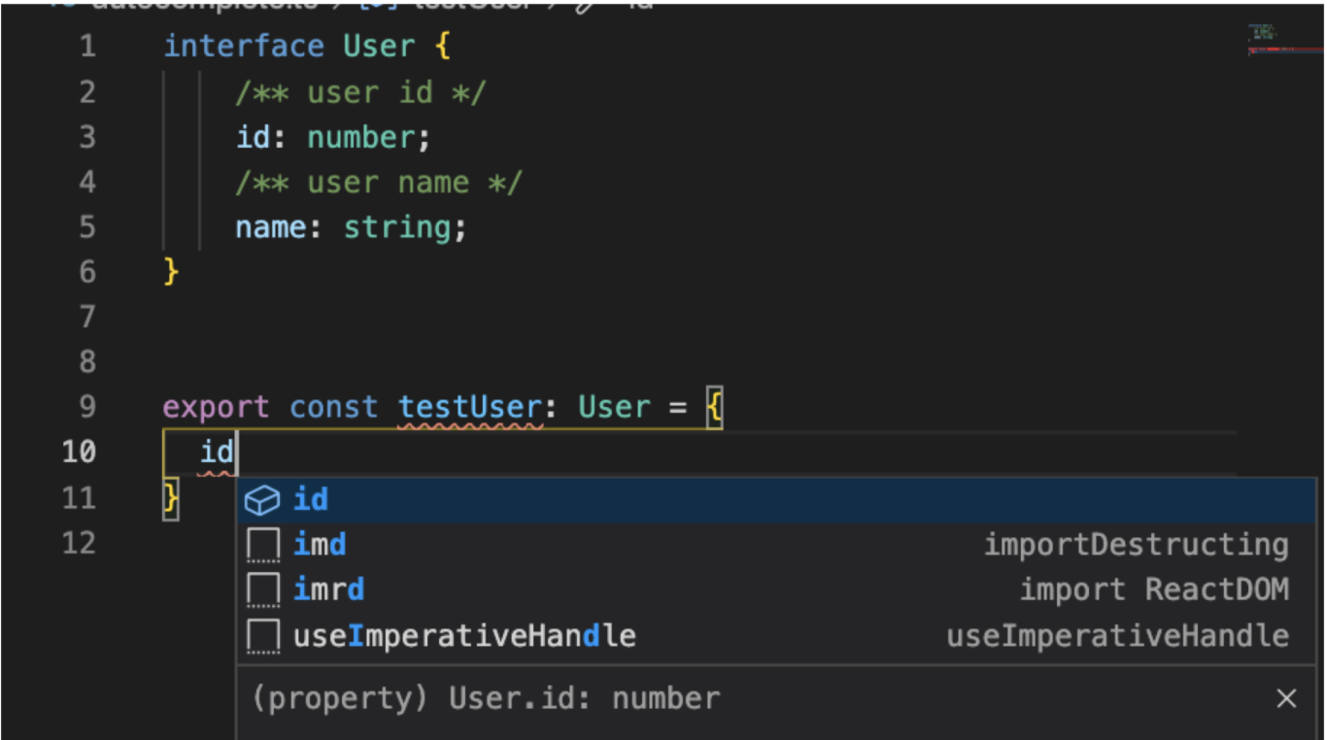Viewport: 1327px width, 740px height.
Task: Click line number 1 in the gutter
Action: coord(87,46)
